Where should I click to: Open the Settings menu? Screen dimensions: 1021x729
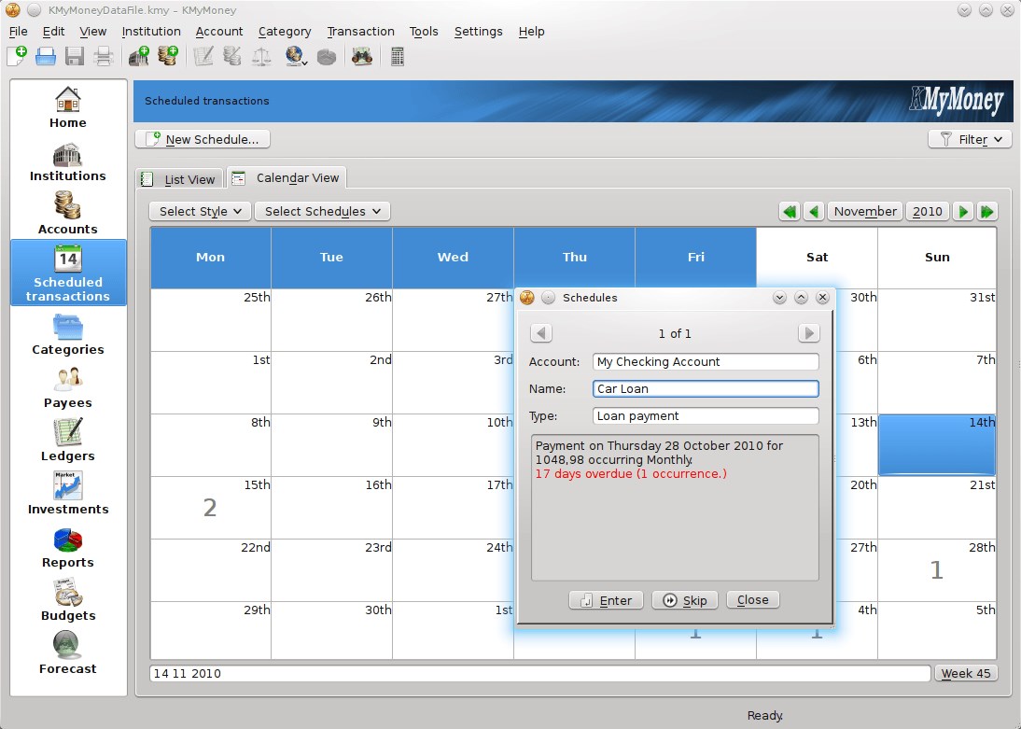pos(479,32)
